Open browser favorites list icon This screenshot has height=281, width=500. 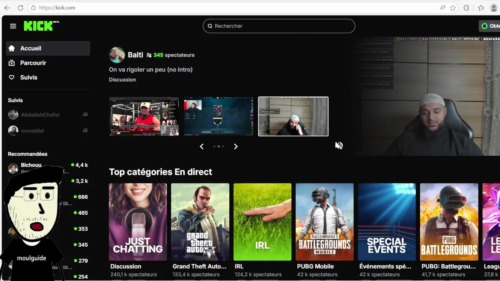point(481,8)
